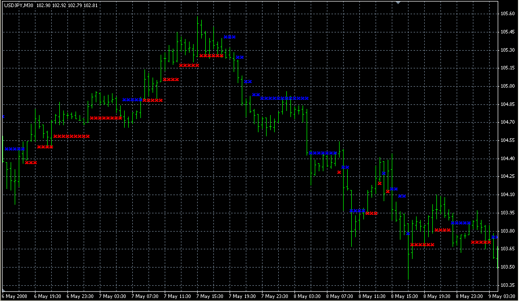
Task: Click the red marker row under chart peak
Action: coord(211,56)
